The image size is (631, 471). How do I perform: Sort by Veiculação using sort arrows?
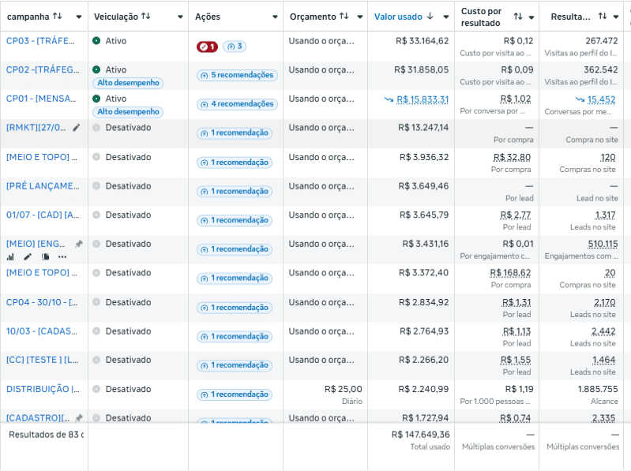click(146, 17)
